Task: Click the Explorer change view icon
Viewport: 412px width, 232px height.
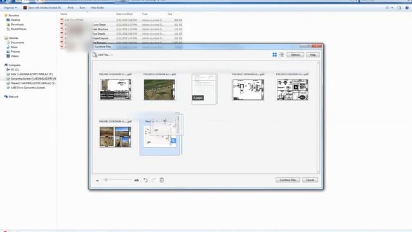Action: [x=388, y=8]
